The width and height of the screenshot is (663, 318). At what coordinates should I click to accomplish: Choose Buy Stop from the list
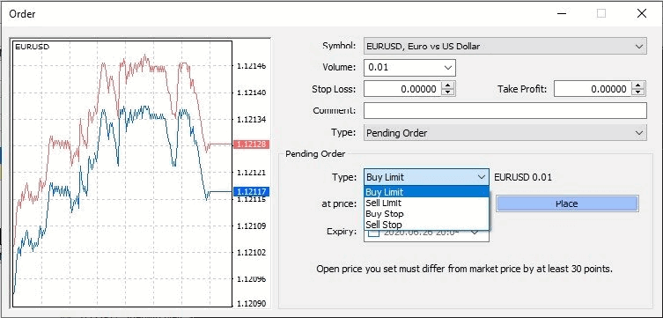tap(426, 214)
